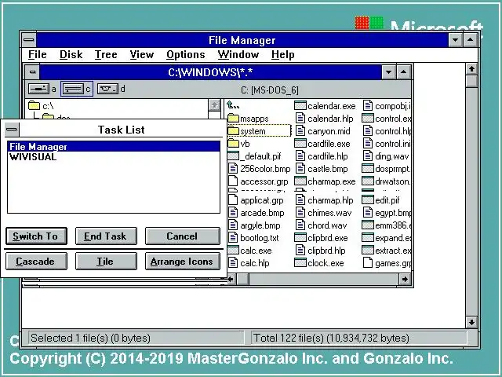
Task: Open the Help menu
Action: point(282,54)
